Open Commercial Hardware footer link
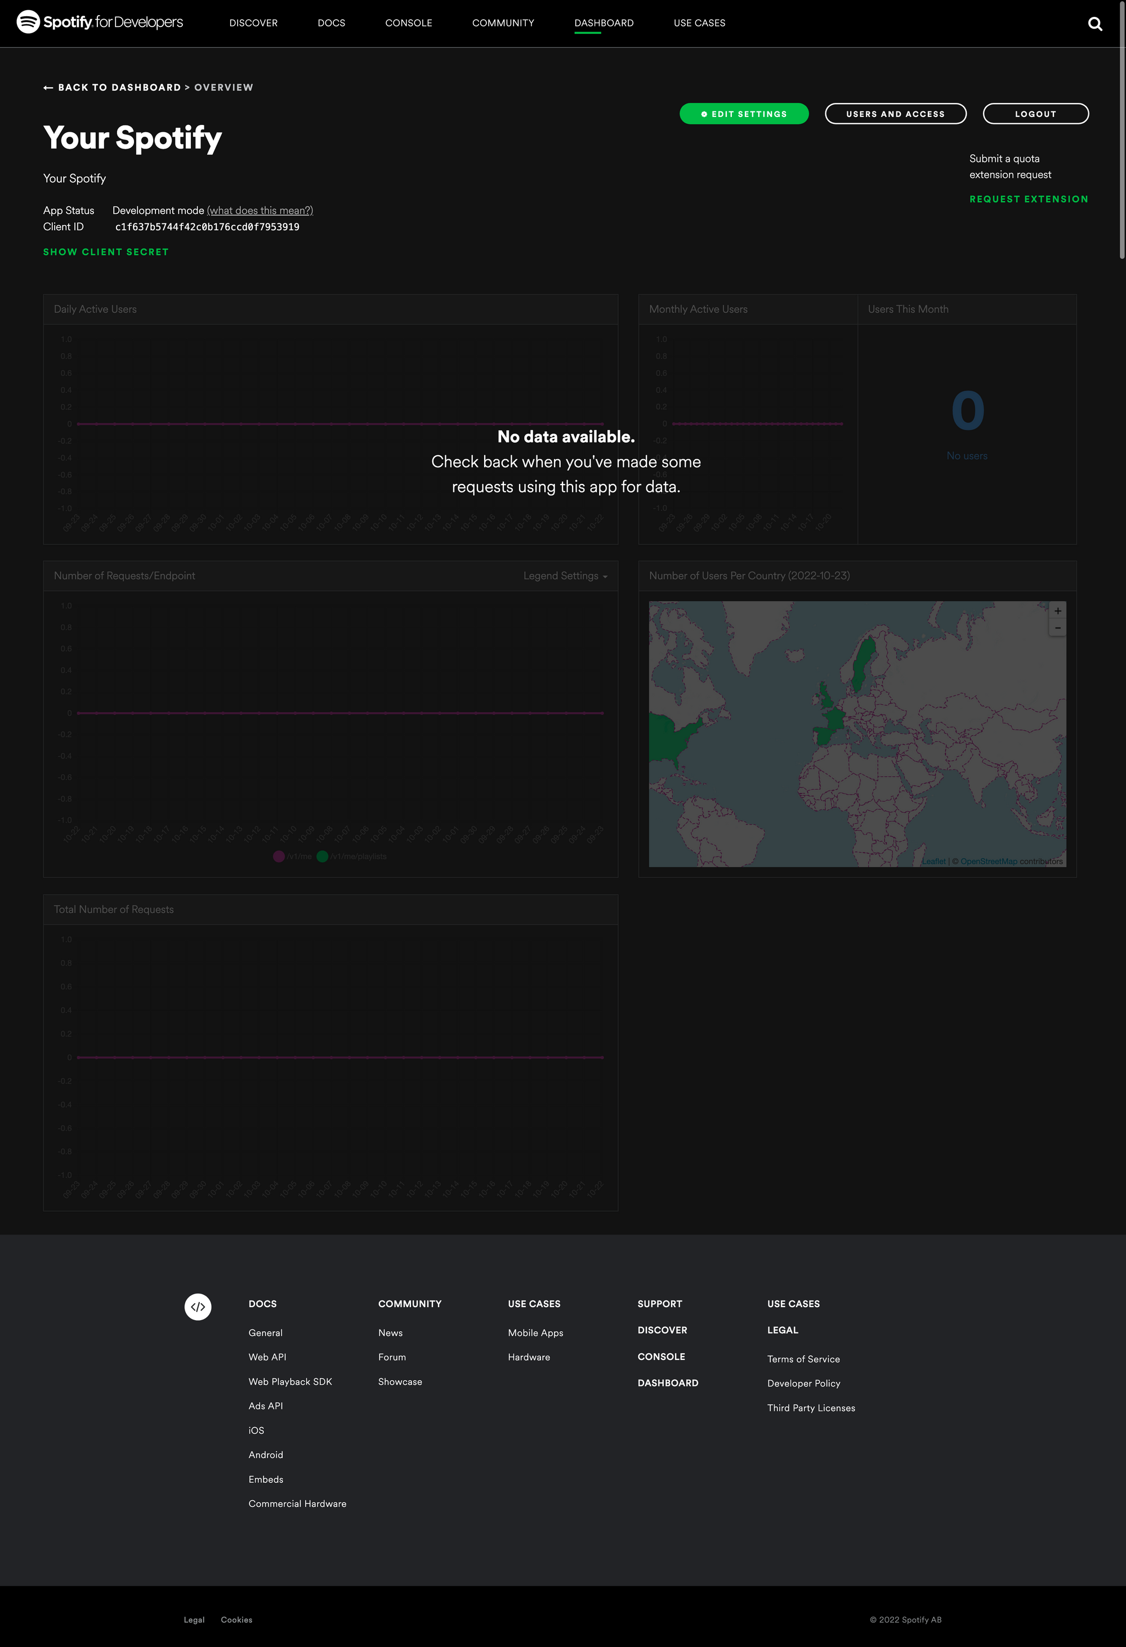The width and height of the screenshot is (1126, 1647). [297, 1504]
